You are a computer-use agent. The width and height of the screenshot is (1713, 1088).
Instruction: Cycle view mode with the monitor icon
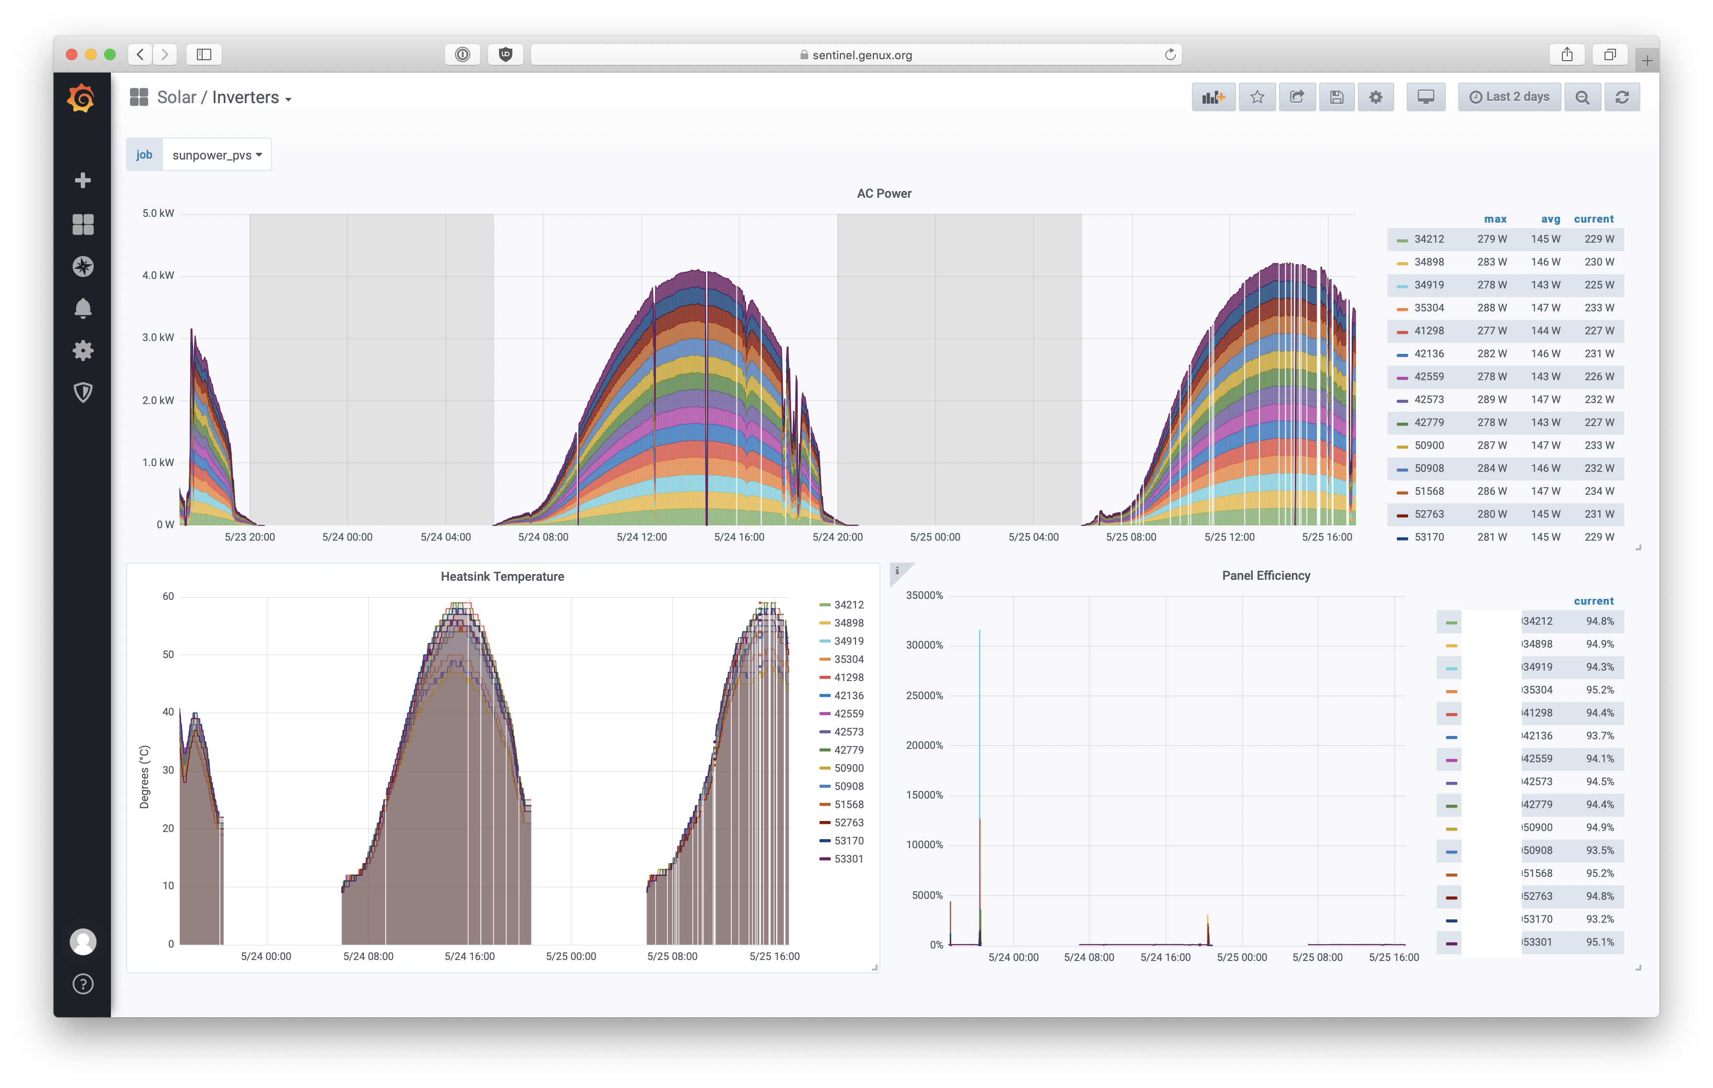click(1426, 97)
